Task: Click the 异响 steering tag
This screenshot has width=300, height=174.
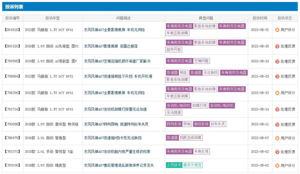Action: (187, 124)
